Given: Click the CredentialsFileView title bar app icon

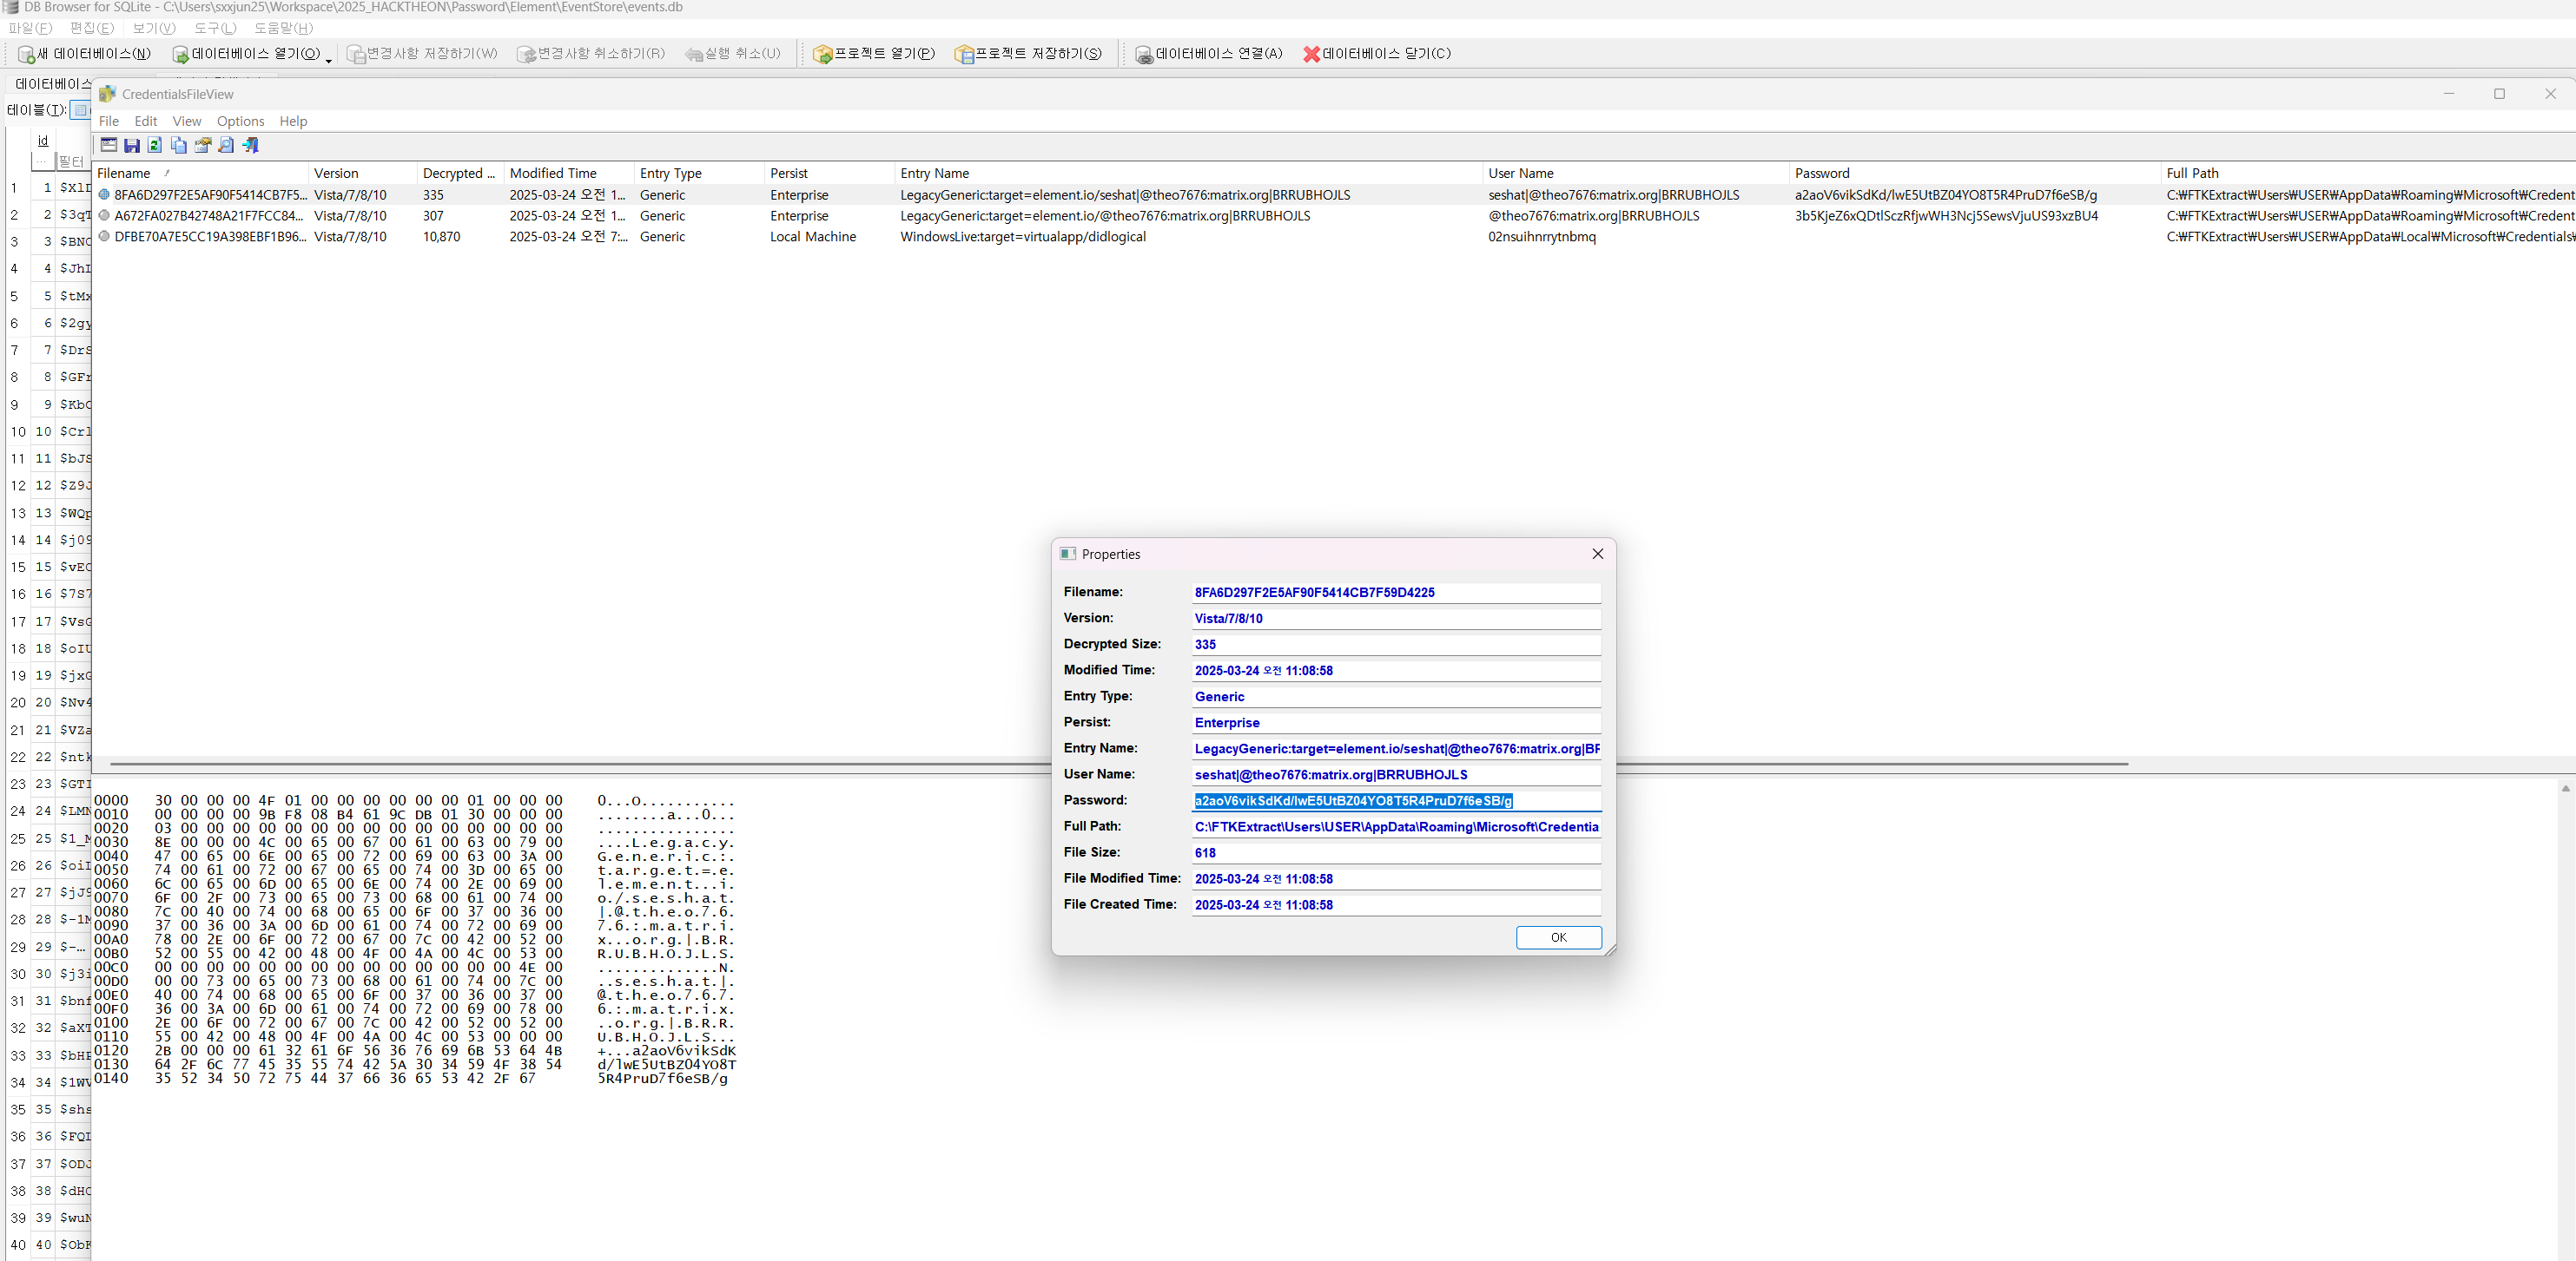Looking at the screenshot, I should [107, 94].
